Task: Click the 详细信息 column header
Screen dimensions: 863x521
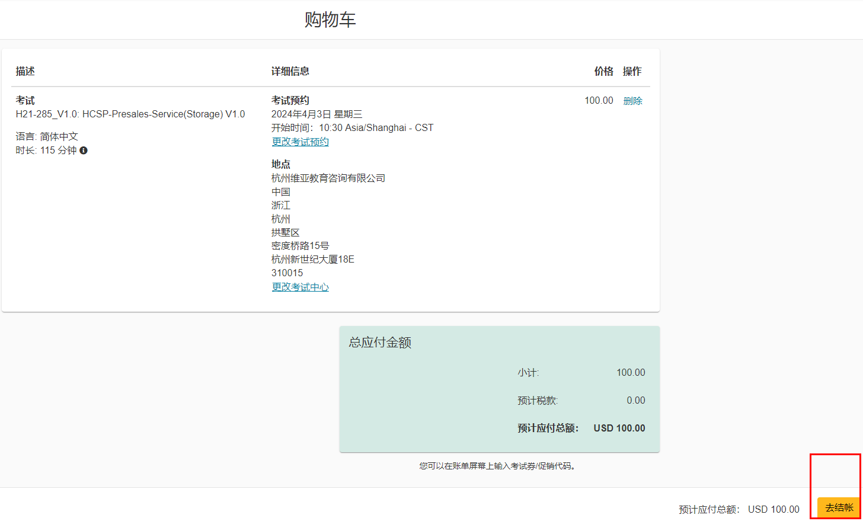Action: tap(290, 71)
